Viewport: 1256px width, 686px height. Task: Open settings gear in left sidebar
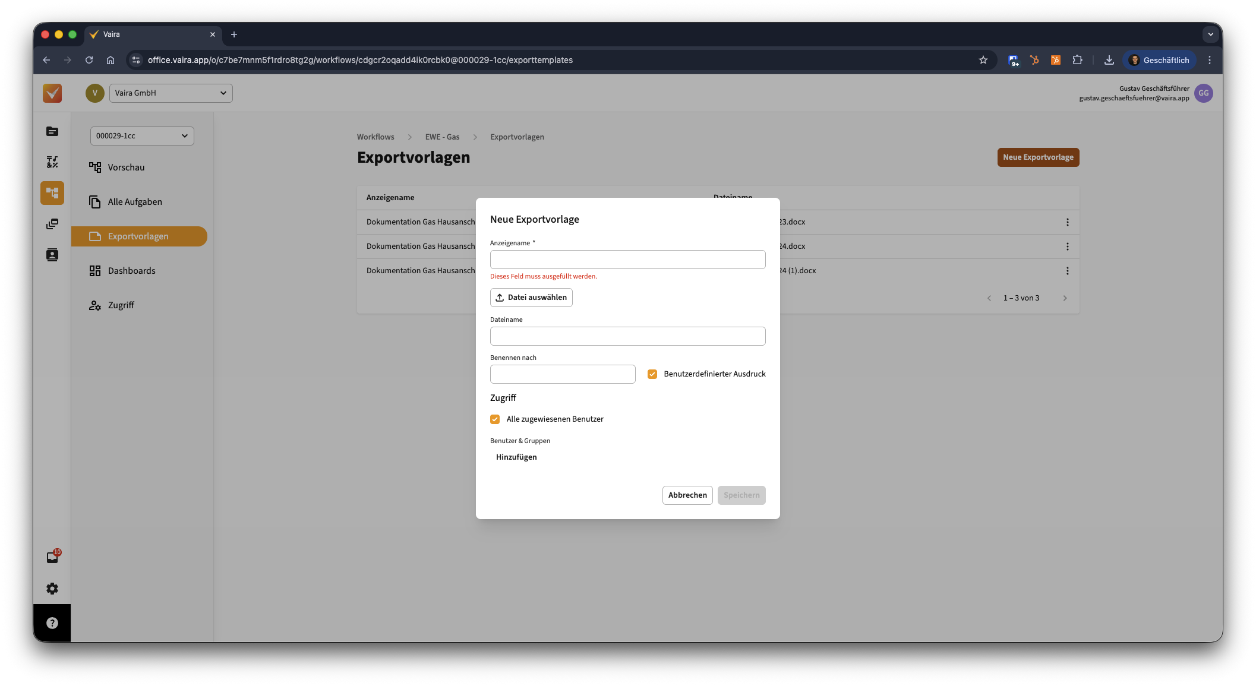52,589
